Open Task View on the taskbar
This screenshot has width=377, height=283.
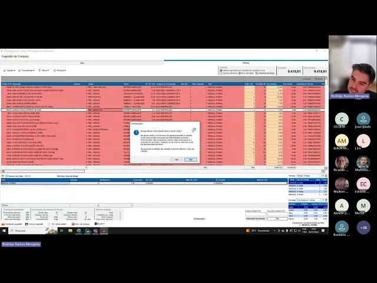point(61,231)
